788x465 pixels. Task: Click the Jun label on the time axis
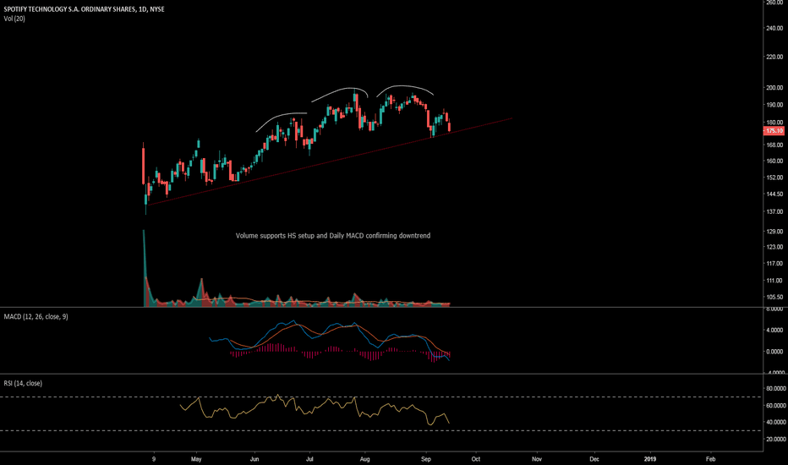point(254,459)
